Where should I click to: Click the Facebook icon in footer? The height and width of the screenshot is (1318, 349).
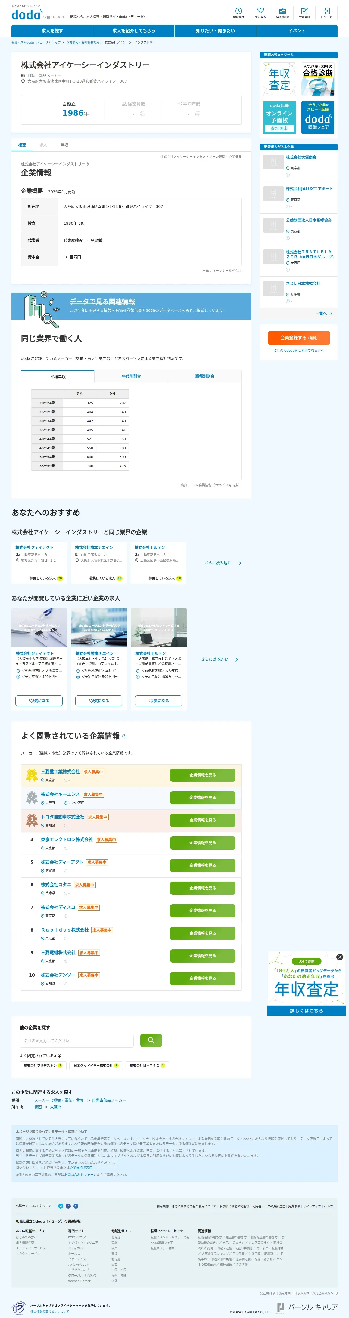pyautogui.click(x=68, y=1206)
